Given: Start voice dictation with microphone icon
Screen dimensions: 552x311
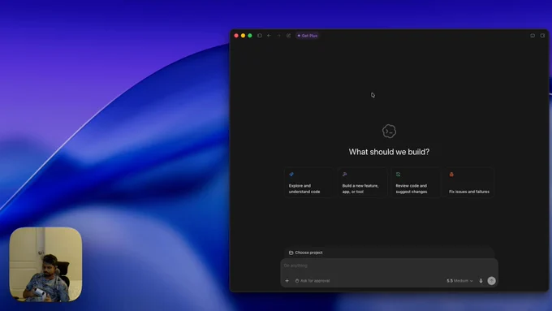Looking at the screenshot, I should [481, 281].
